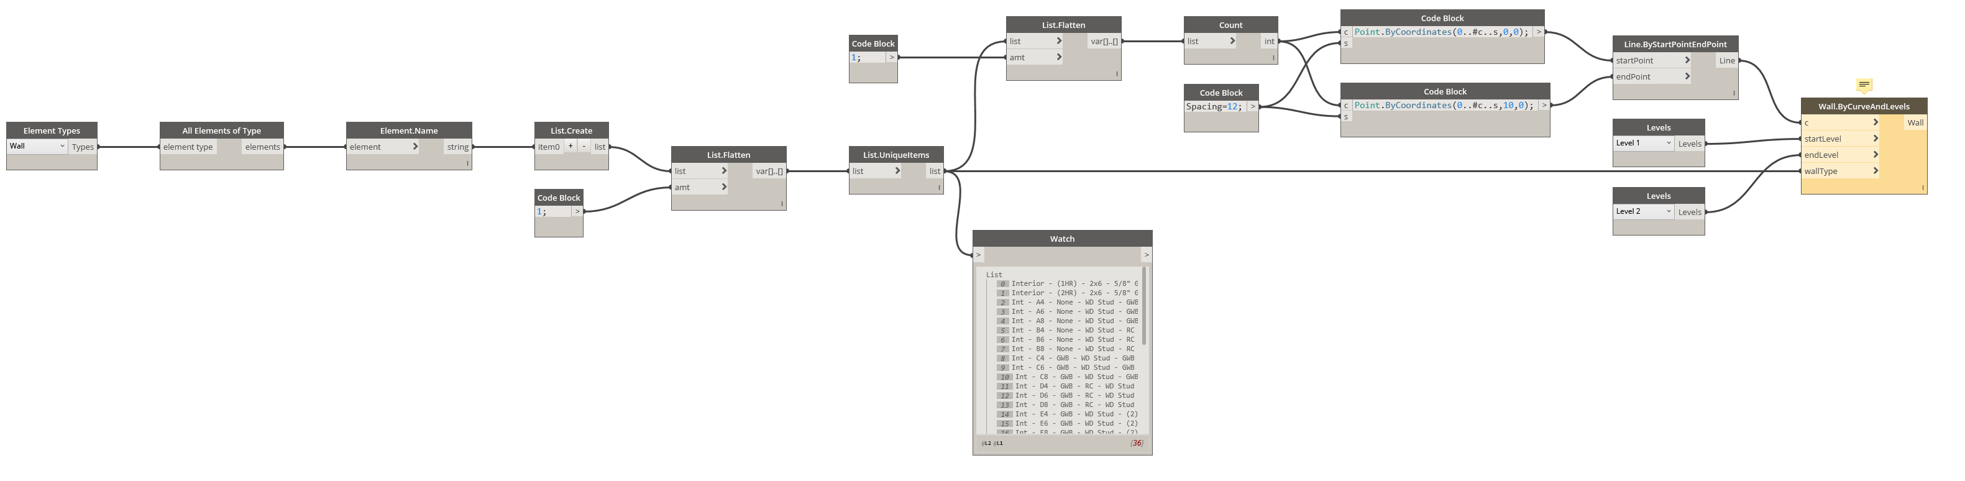Screen dimensions: 1965x481
Task: Click Watch row 0 Interior - (1HR)
Action: [1074, 283]
